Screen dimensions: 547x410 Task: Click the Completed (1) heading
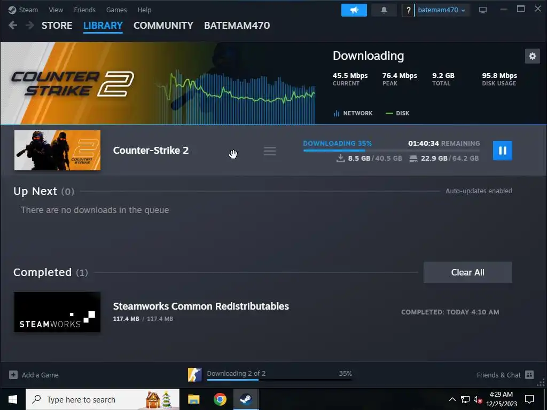coord(51,272)
